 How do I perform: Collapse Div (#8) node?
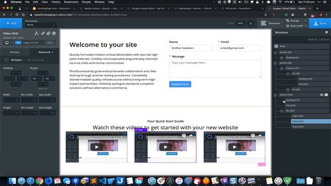click(x=288, y=73)
